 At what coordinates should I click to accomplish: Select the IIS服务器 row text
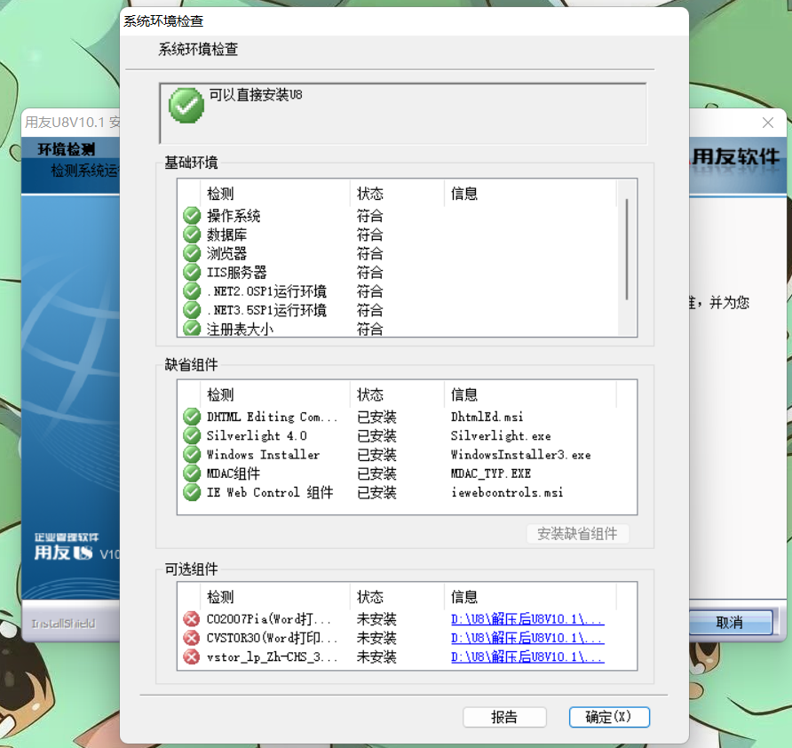click(237, 273)
